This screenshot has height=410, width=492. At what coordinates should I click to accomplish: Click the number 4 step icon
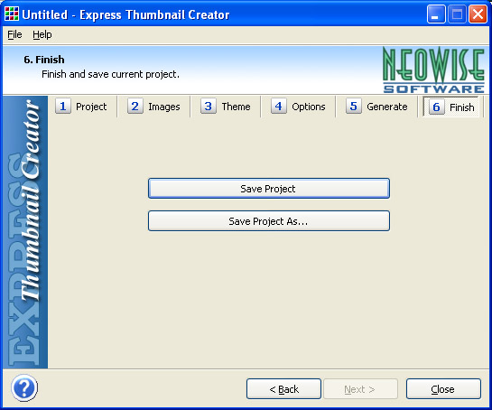click(x=279, y=106)
